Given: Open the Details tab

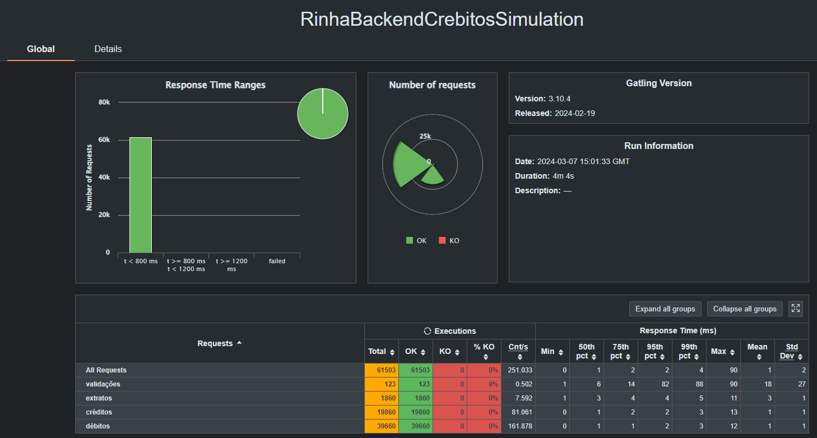Looking at the screenshot, I should pos(108,49).
